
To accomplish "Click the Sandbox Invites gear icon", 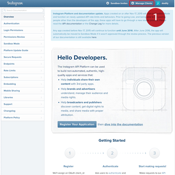I will point(107,3).
